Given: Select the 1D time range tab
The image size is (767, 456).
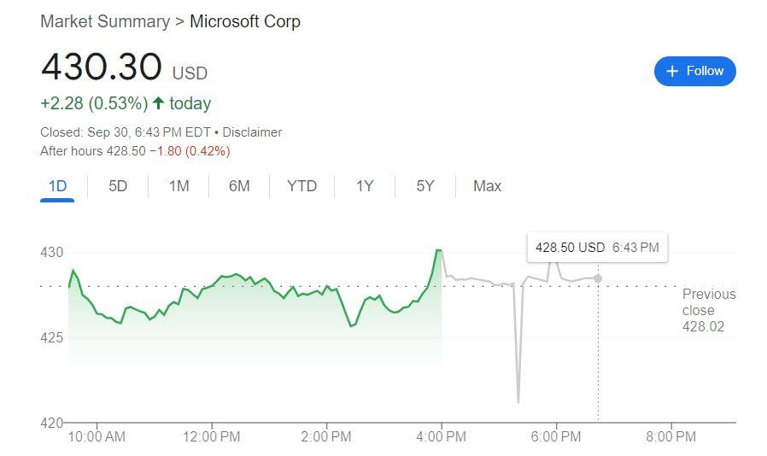Looking at the screenshot, I should [57, 186].
